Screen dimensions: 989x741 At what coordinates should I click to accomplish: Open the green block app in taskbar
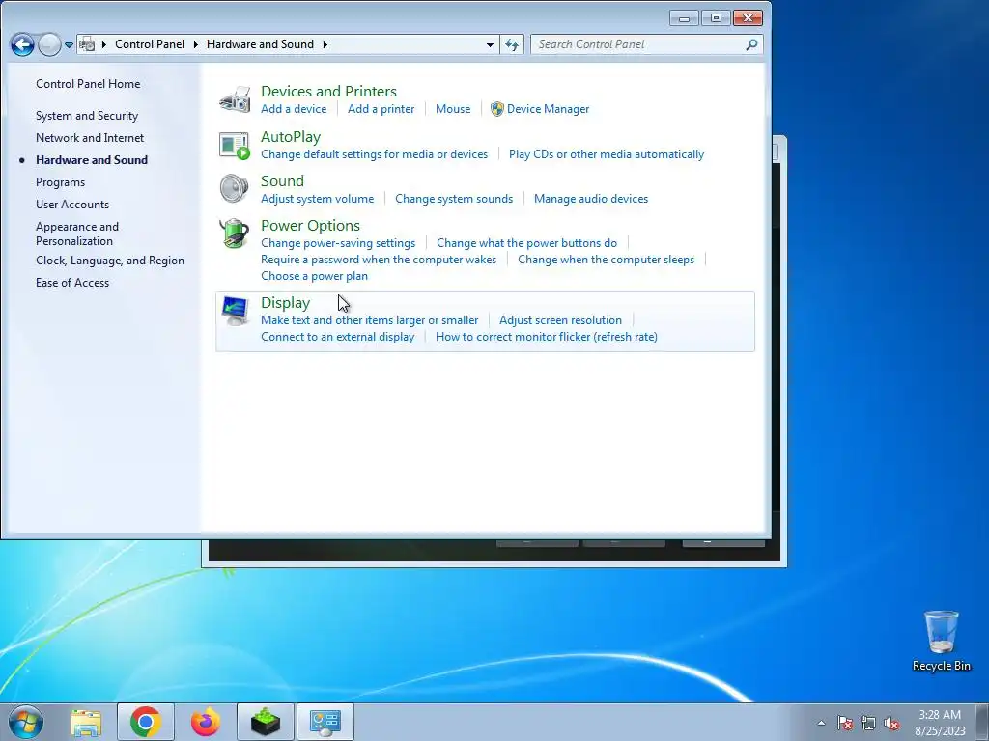click(266, 722)
